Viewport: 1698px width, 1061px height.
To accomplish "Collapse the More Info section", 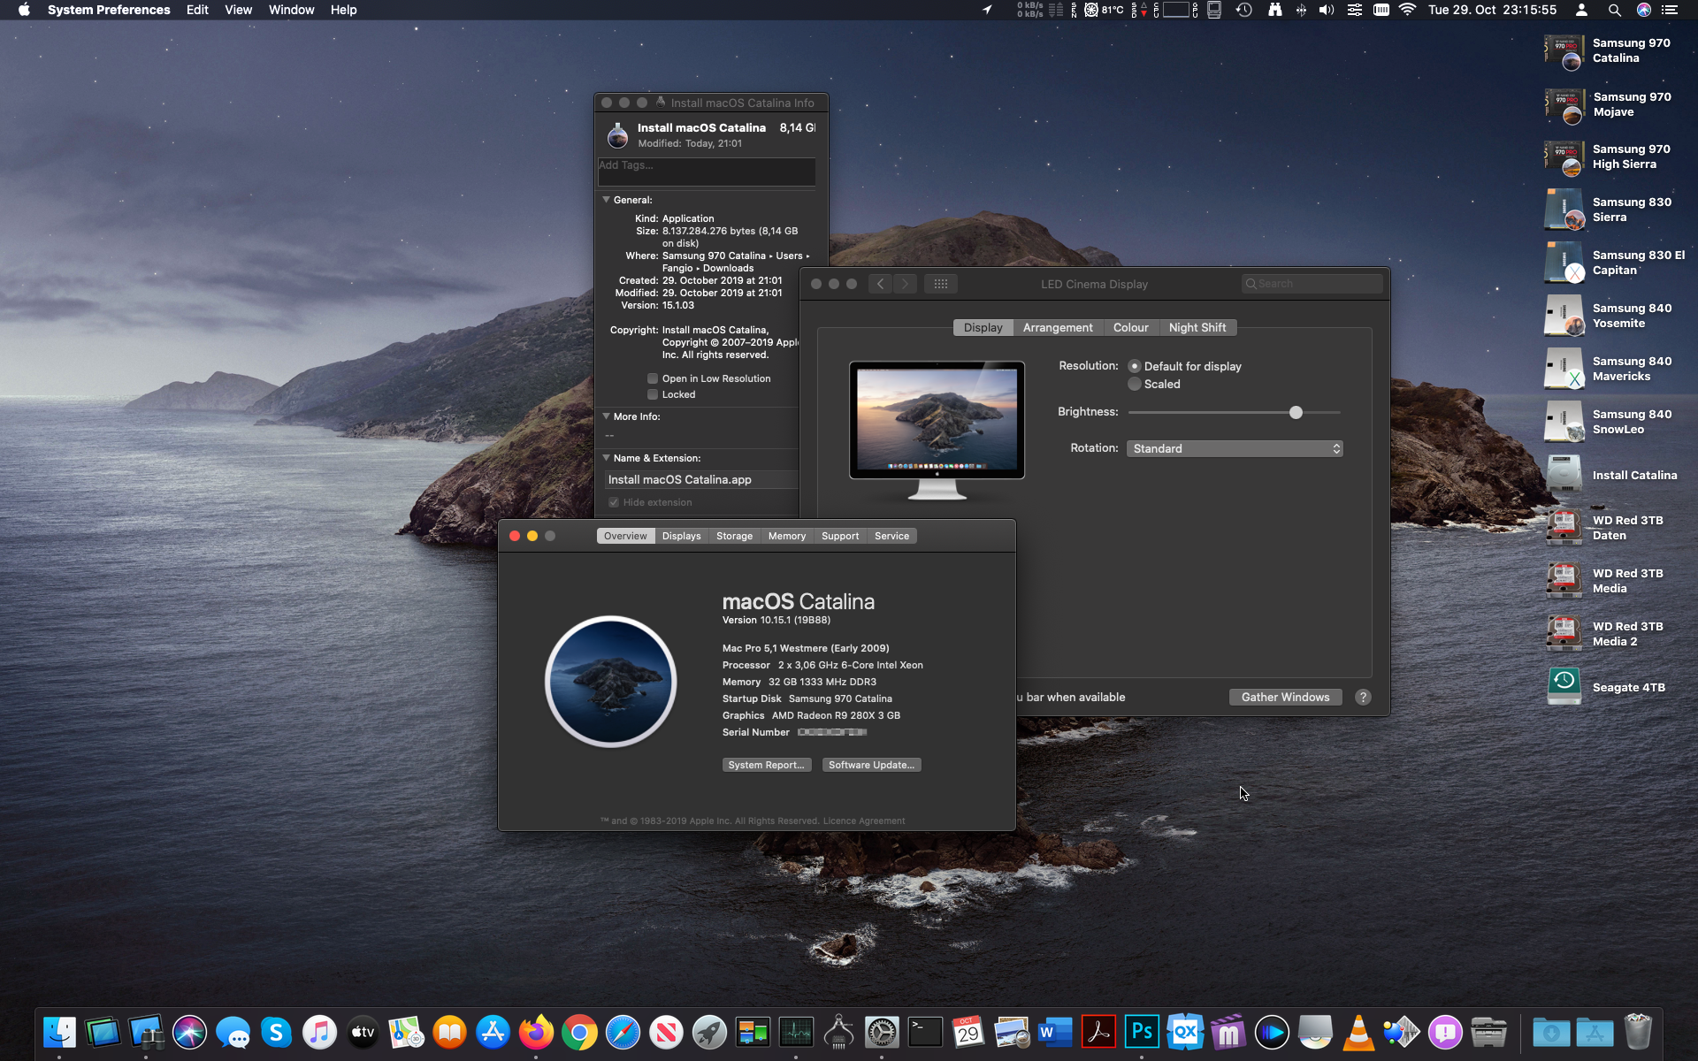I will (606, 416).
